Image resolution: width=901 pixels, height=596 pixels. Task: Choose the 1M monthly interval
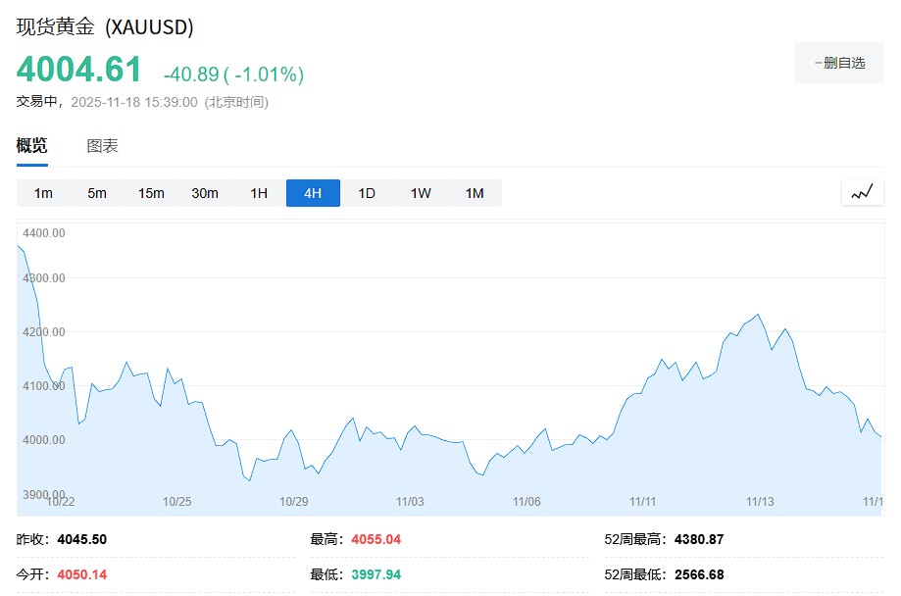[475, 193]
